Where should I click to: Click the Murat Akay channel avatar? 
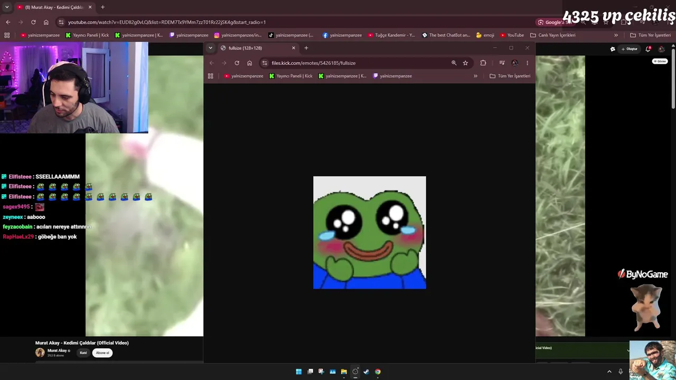40,353
